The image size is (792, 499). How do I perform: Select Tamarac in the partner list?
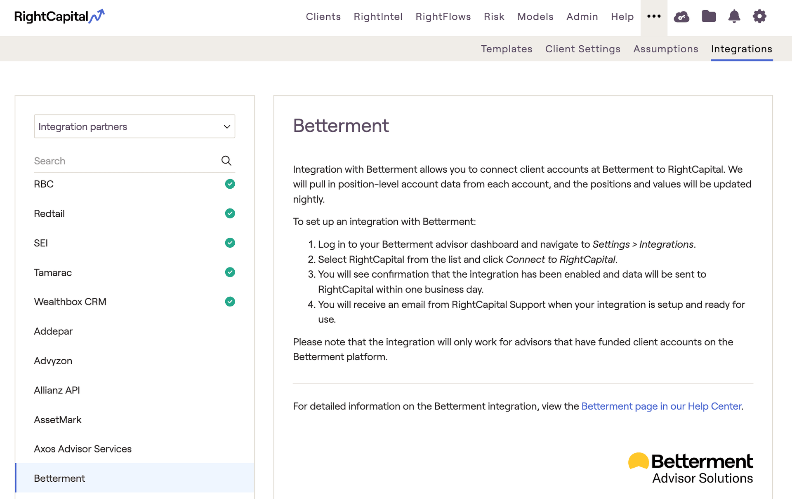click(x=53, y=272)
